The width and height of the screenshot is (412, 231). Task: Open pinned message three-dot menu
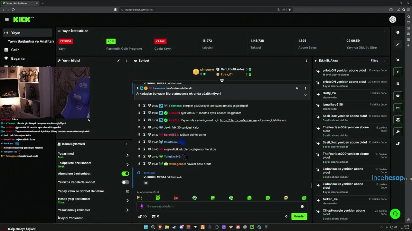(305, 88)
